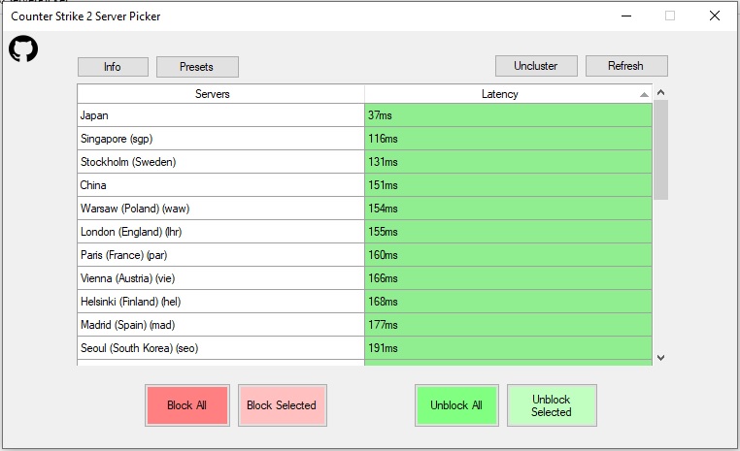Click the 37ms latency cell
The image size is (740, 451).
[x=508, y=115]
